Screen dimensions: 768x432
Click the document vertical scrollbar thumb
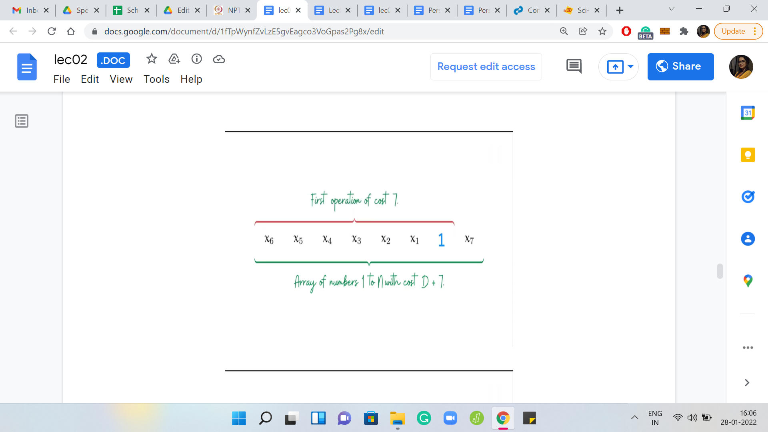(x=720, y=271)
